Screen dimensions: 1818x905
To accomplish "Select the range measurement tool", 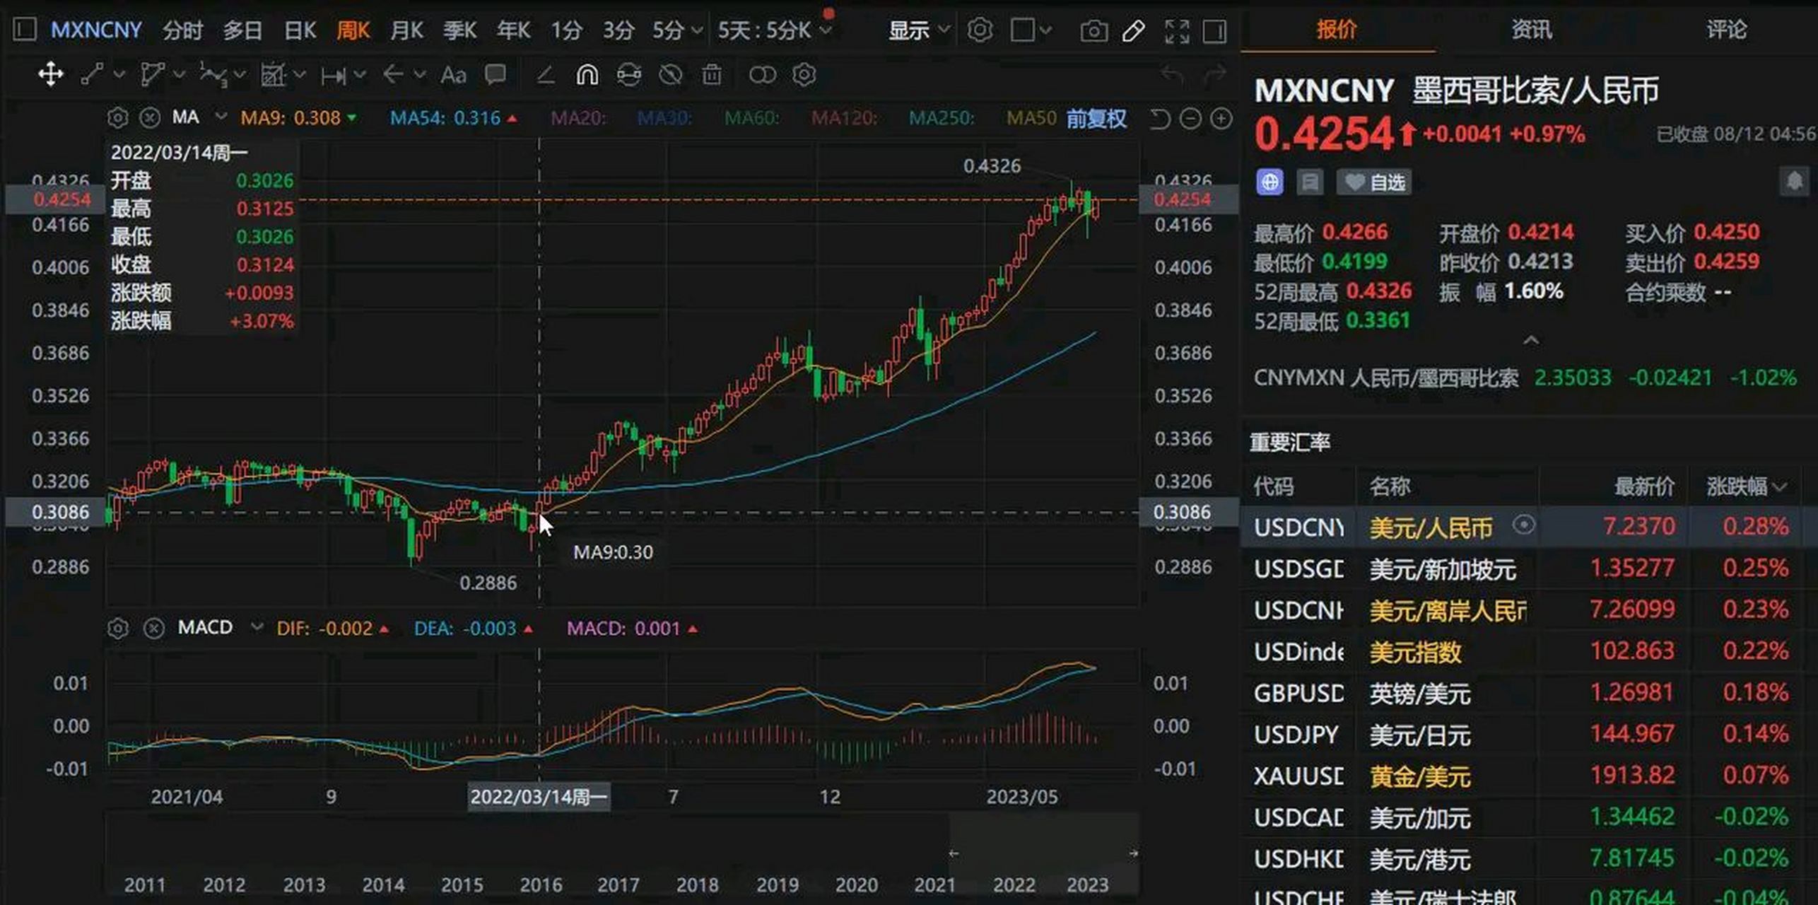I will pyautogui.click(x=334, y=75).
